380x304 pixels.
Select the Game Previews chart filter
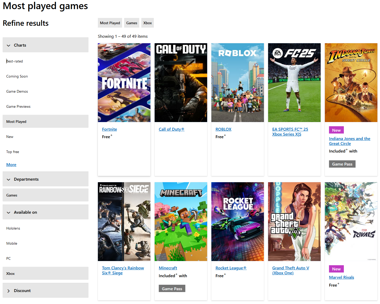[18, 106]
